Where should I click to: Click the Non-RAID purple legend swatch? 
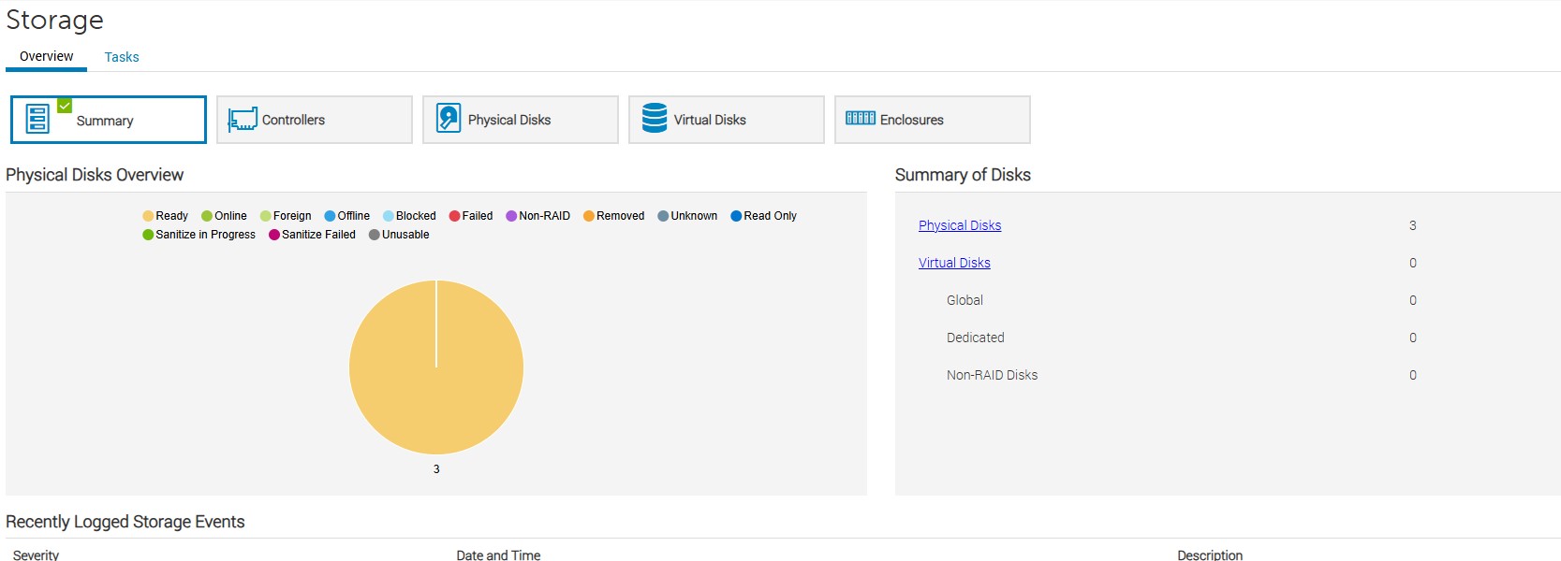511,216
